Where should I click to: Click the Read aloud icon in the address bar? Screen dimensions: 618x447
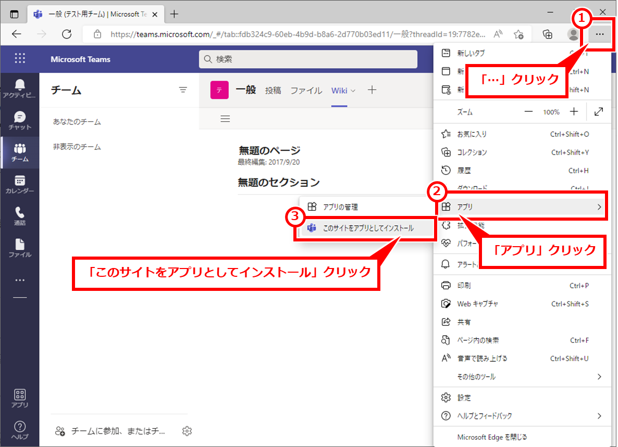[x=498, y=34]
